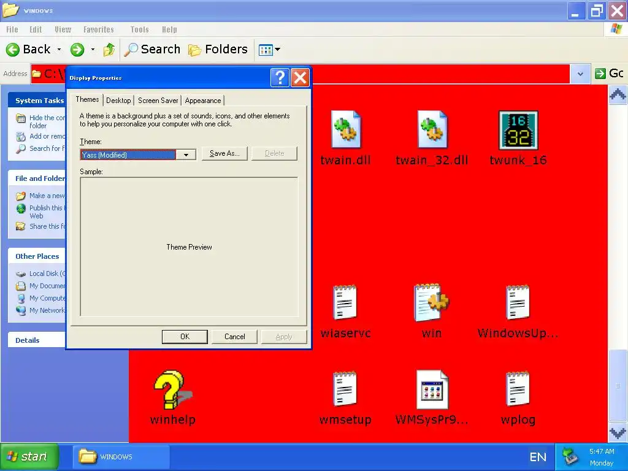The image size is (628, 471).
Task: Click OK in Display Properties
Action: [185, 337]
